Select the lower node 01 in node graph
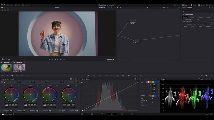Image resolution: width=214 pixels, height=120 pixels. click(137, 41)
